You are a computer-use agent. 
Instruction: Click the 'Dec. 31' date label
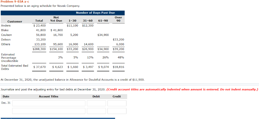pyautogui.click(x=6, y=103)
